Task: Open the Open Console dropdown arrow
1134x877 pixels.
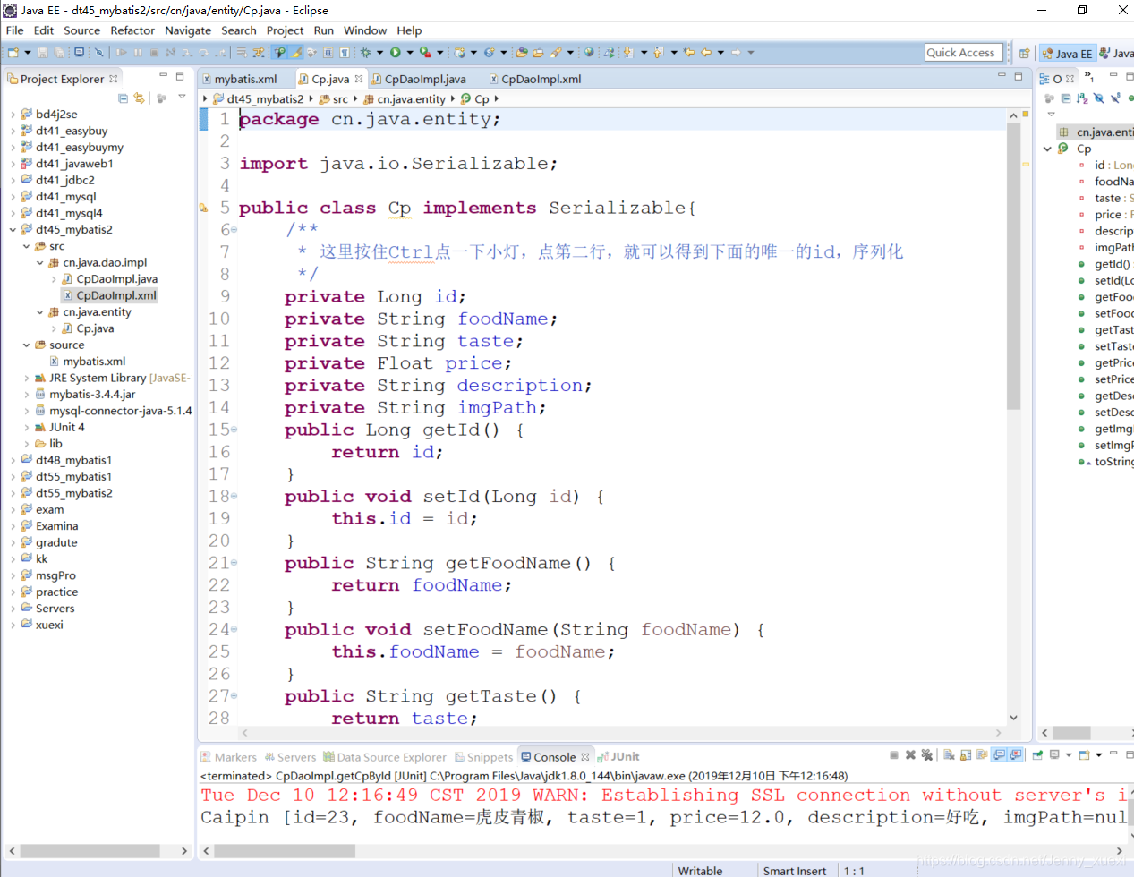Action: point(1099,755)
